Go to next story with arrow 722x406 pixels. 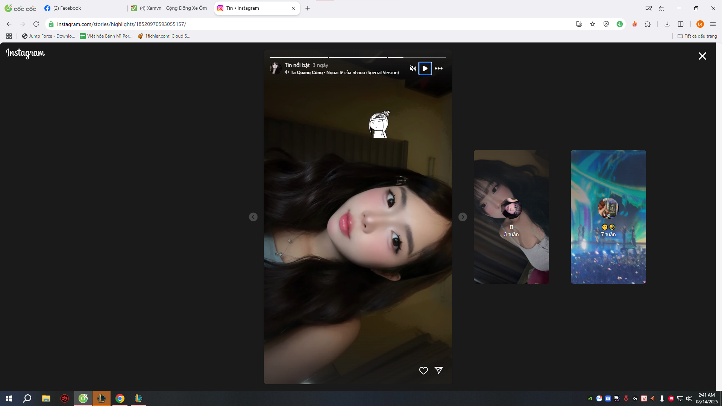tap(463, 217)
